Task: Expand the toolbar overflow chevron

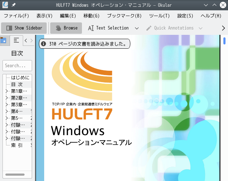Action: (223, 28)
